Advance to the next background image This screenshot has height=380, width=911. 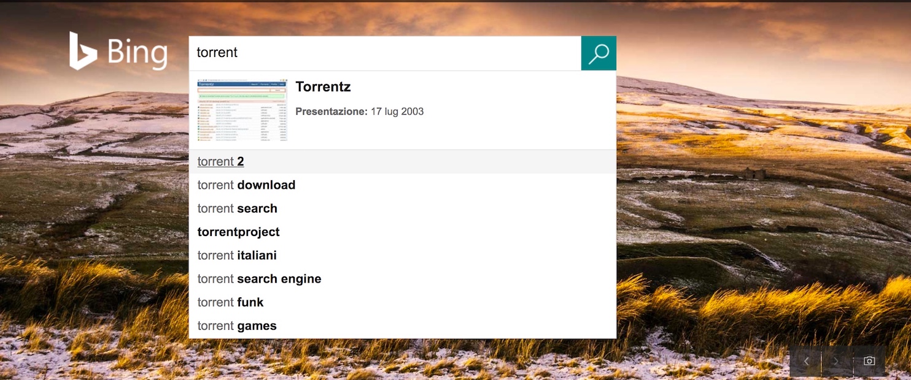pyautogui.click(x=837, y=361)
